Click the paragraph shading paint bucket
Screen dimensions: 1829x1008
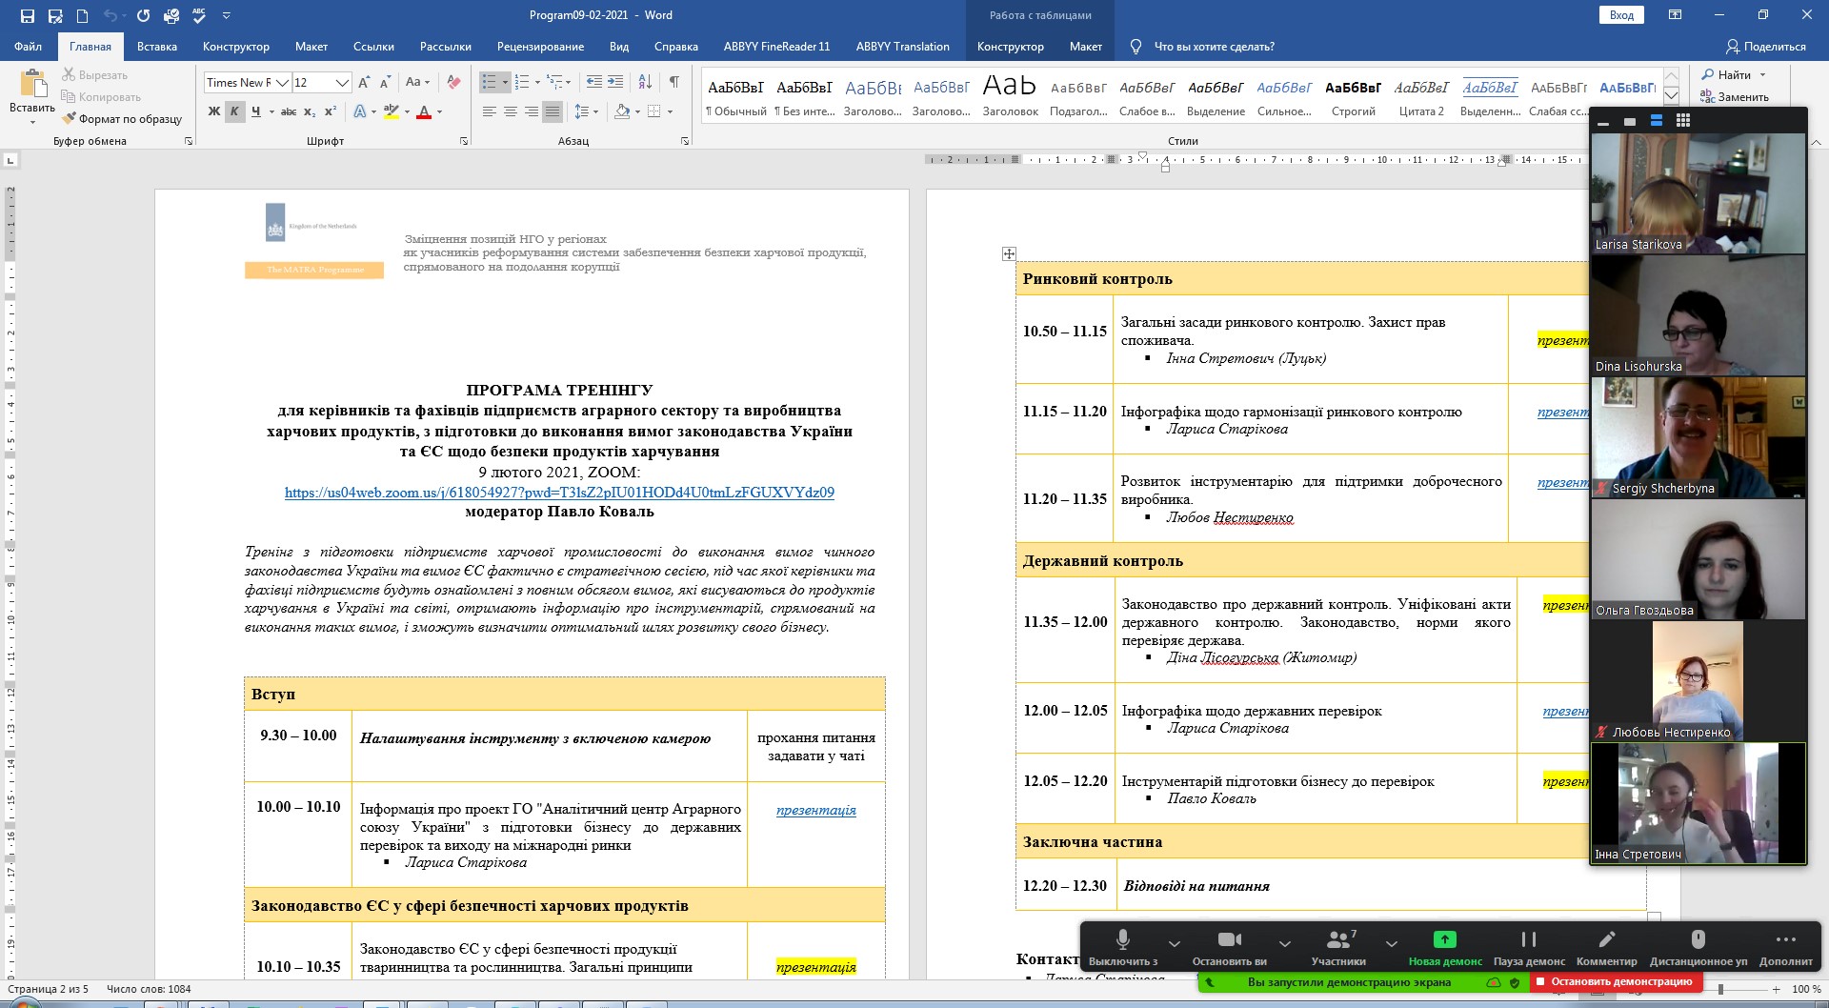point(621,111)
